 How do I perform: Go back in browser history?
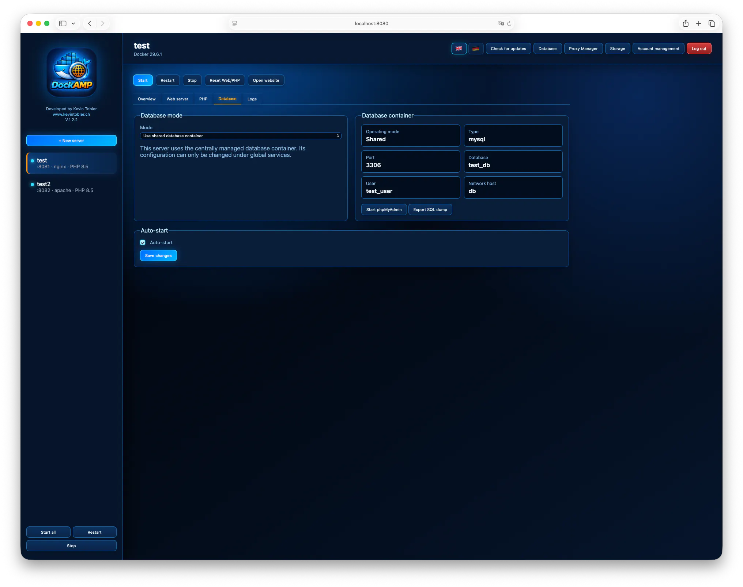(90, 23)
